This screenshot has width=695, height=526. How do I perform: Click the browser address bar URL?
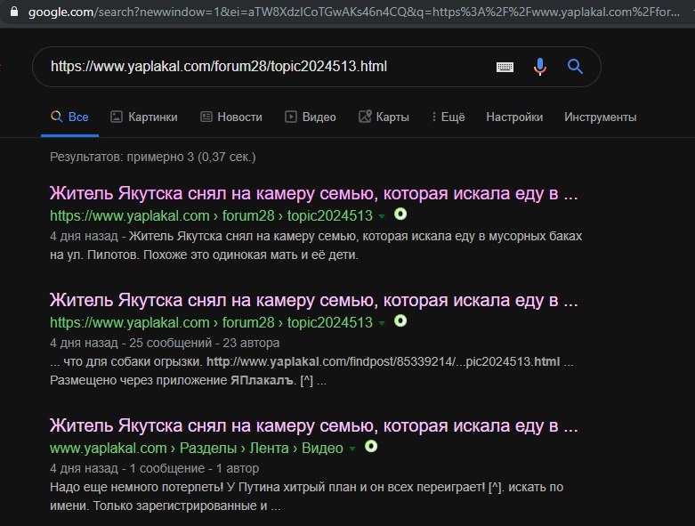coord(353,12)
